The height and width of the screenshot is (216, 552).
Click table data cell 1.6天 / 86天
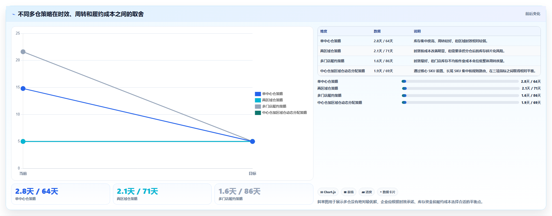coord(383,61)
